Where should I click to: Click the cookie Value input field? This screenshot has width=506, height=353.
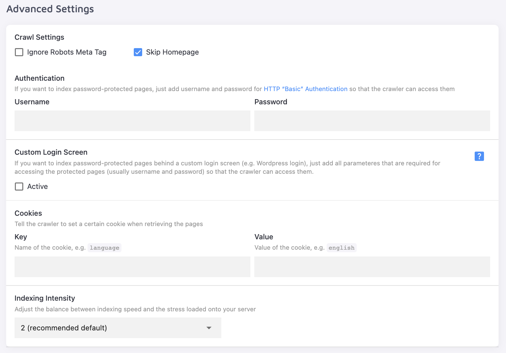(372, 267)
